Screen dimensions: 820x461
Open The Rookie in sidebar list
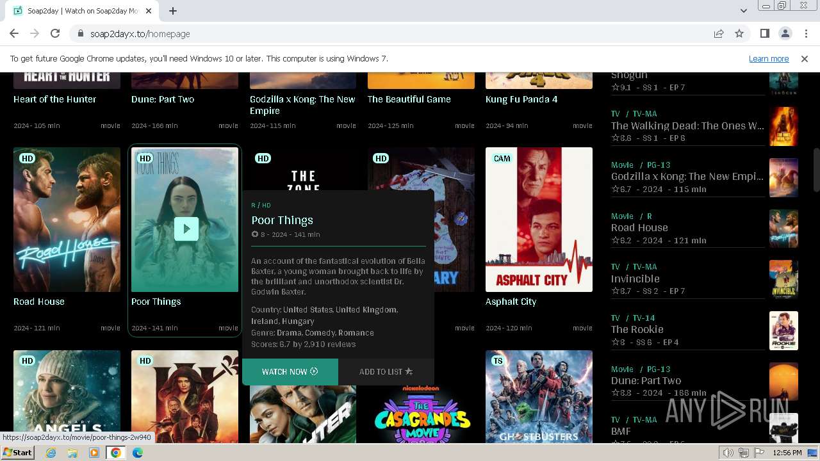tap(637, 330)
